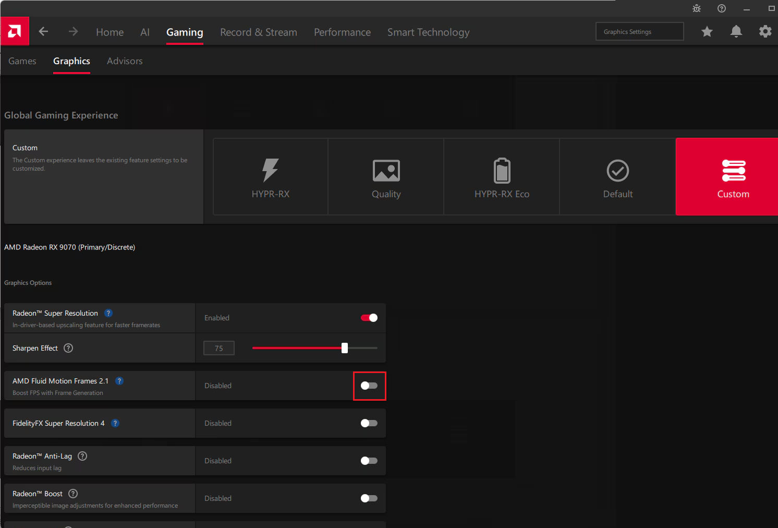The image size is (778, 528).
Task: Switch to the AI tab
Action: pyautogui.click(x=145, y=32)
